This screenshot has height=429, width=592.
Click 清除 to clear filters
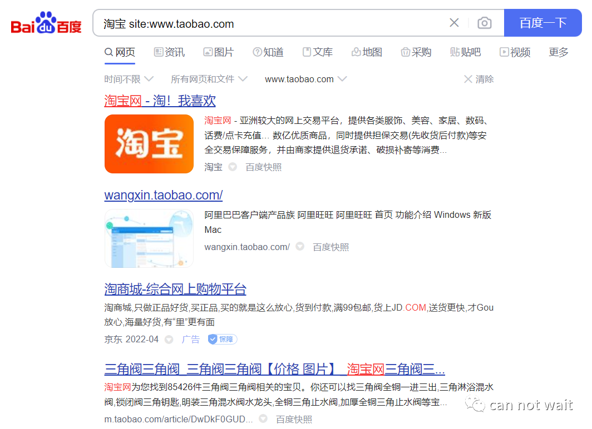tap(478, 79)
